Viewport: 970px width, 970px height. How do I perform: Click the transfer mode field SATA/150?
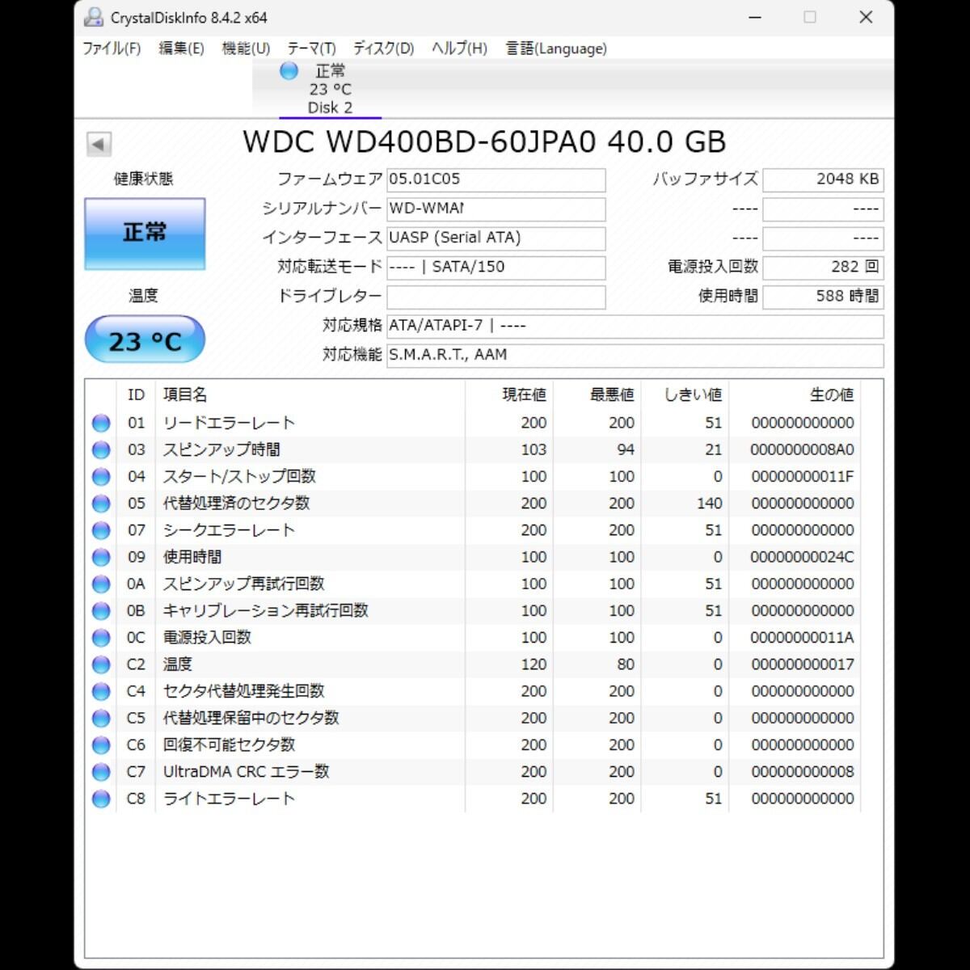[x=496, y=267]
